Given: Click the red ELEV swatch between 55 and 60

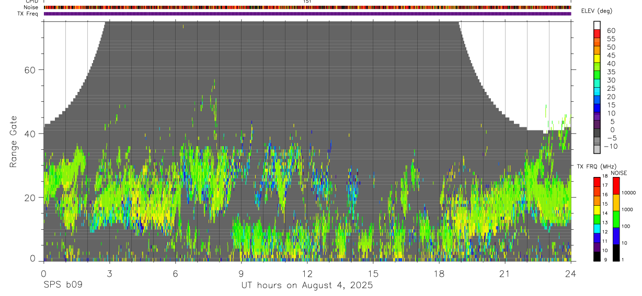Looking at the screenshot, I should coord(597,34).
